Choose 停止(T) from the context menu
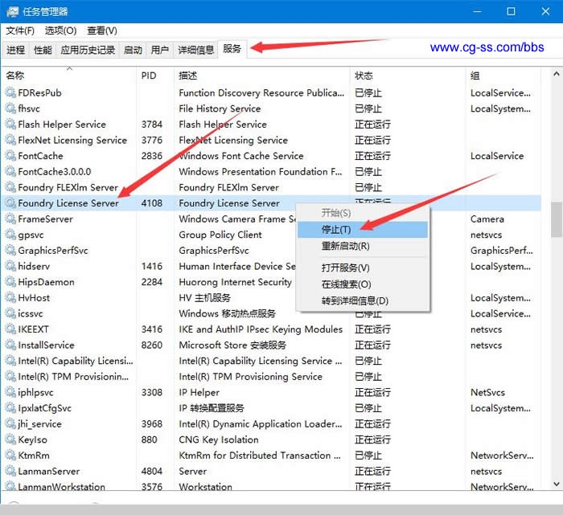Viewport: 563px width, 515px height. (x=336, y=230)
